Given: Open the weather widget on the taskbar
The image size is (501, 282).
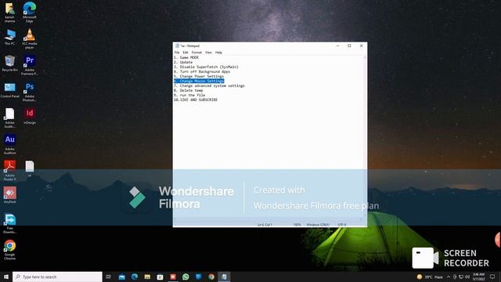Looking at the screenshot, I should pyautogui.click(x=430, y=277).
